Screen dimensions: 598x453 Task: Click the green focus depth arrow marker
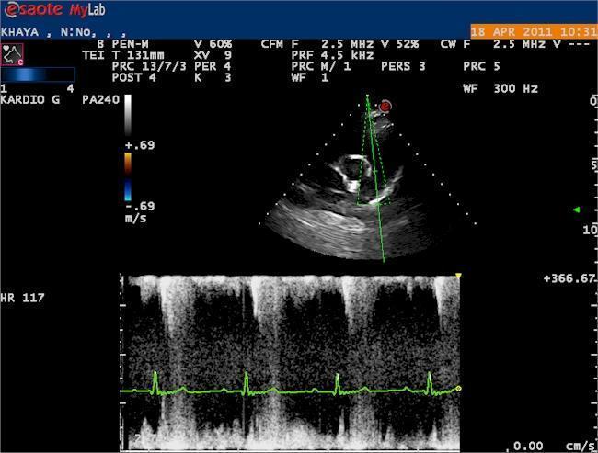[x=576, y=210]
